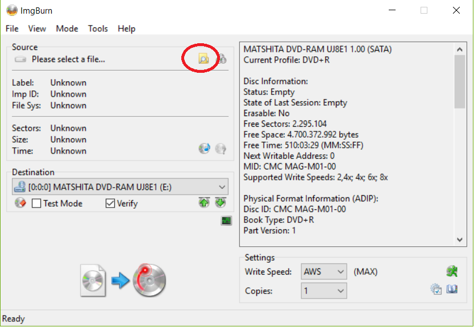
Task: Open the File menu
Action: coord(12,28)
